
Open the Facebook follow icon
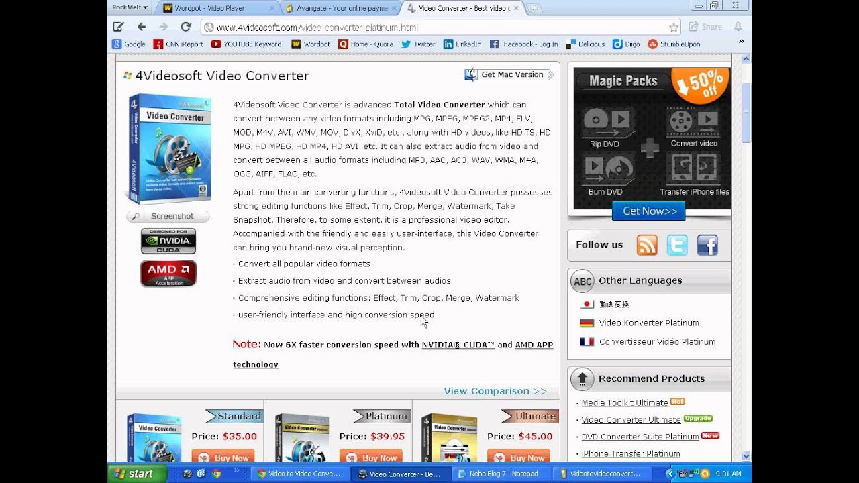[x=707, y=245]
